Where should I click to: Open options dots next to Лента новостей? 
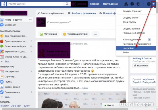point(31,20)
